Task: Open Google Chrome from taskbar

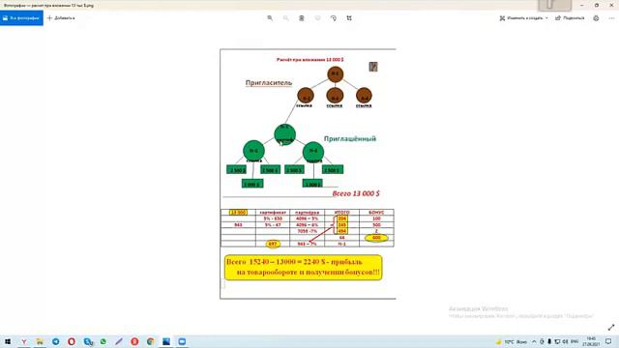Action: (151, 341)
